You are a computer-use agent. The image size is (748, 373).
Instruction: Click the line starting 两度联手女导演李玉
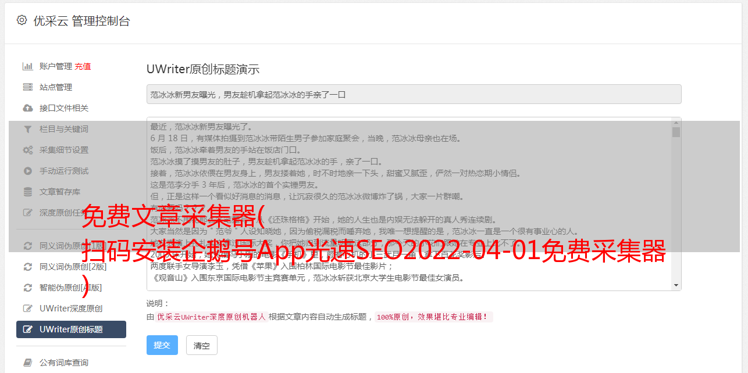pyautogui.click(x=272, y=266)
